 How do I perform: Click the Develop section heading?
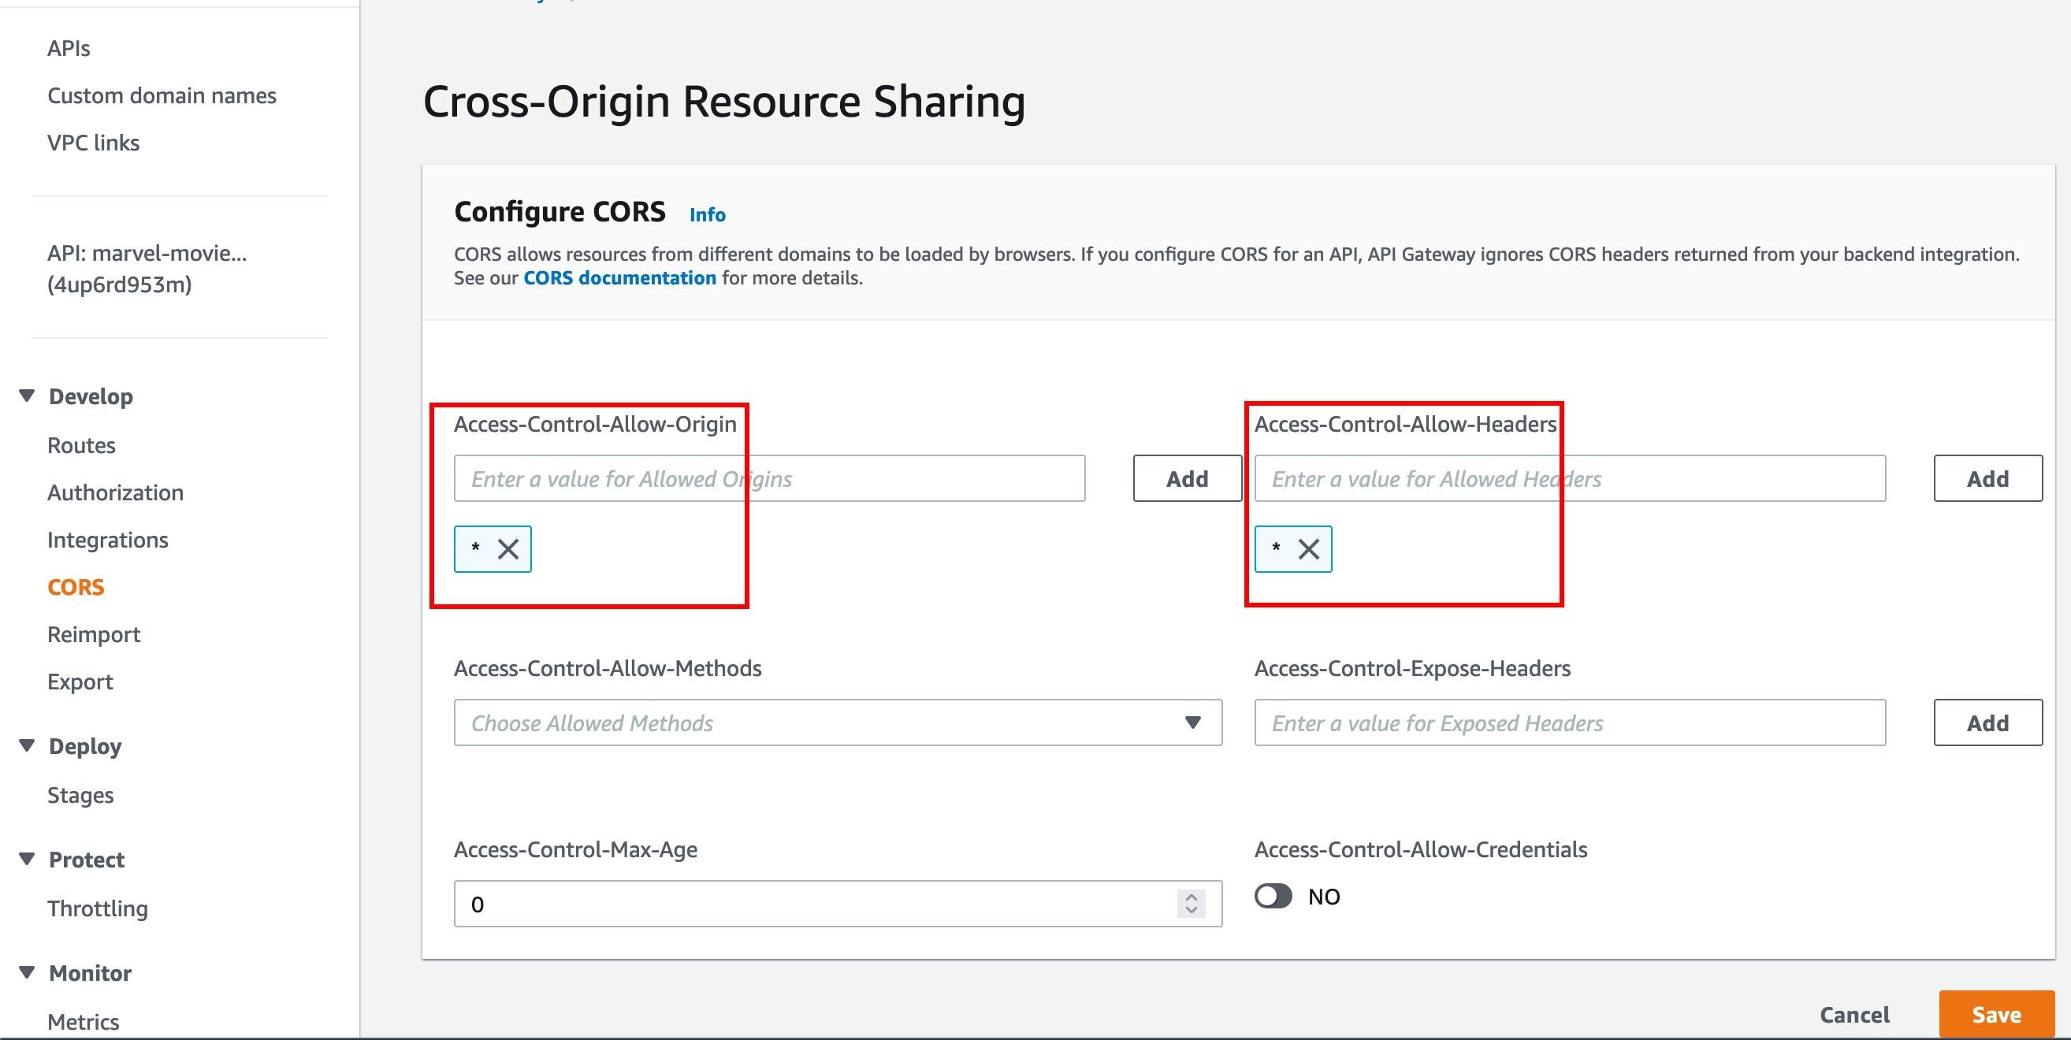[91, 396]
